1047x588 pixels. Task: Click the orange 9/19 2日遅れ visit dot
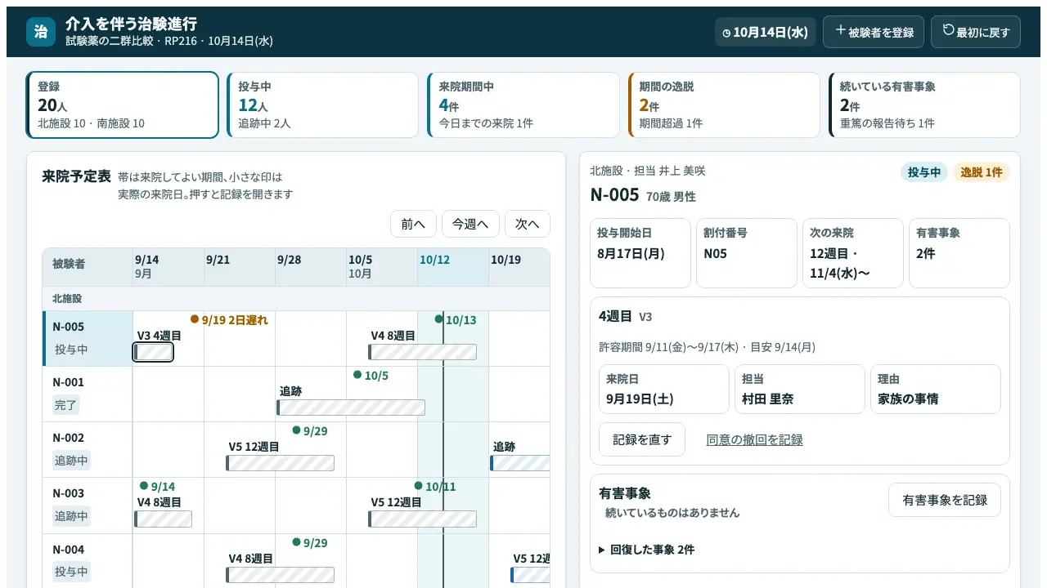[x=195, y=319]
